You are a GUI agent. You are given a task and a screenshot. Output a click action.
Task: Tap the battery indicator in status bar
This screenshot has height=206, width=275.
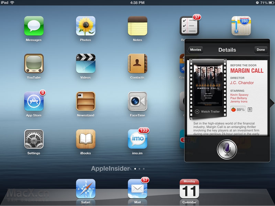pos(271,3)
